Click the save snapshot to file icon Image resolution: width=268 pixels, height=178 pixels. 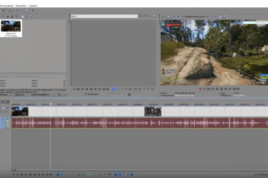tap(224, 17)
